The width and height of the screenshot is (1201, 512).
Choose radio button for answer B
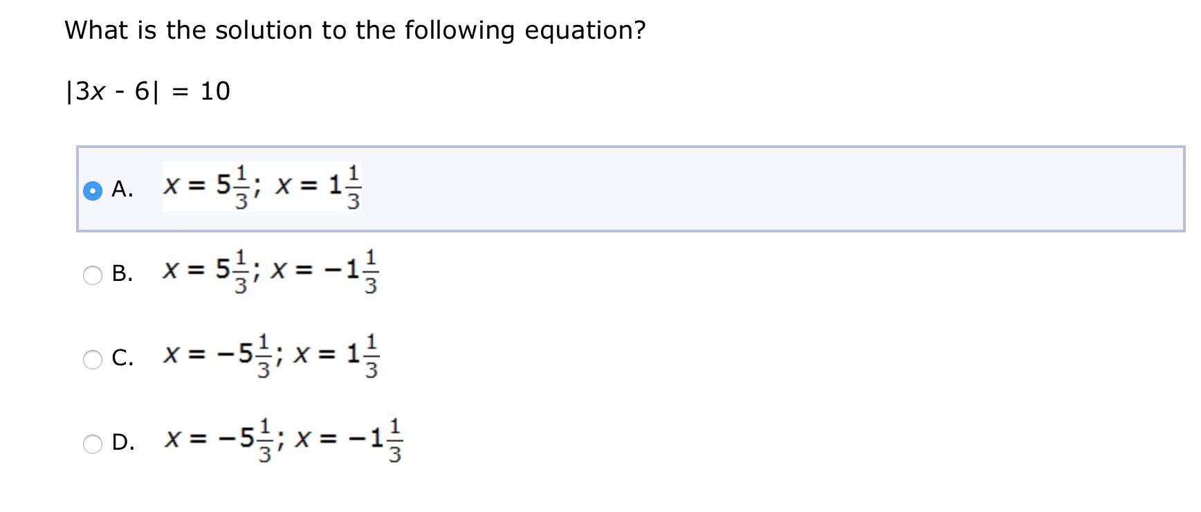(92, 275)
